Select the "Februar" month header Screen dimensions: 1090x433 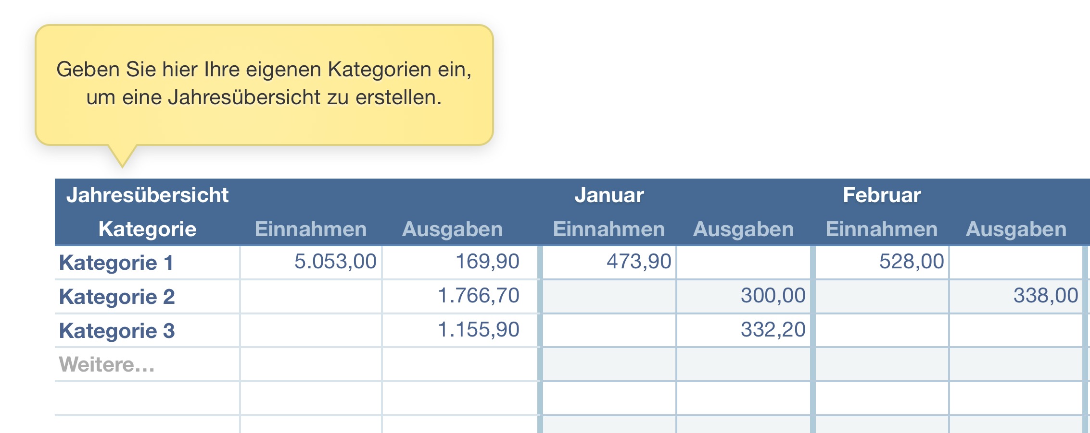click(882, 195)
